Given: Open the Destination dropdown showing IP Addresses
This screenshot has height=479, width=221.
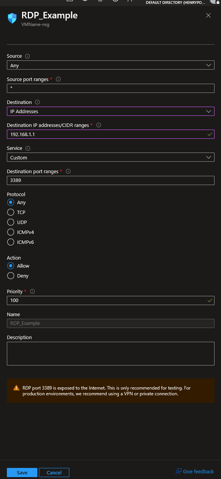Looking at the screenshot, I should click(110, 111).
